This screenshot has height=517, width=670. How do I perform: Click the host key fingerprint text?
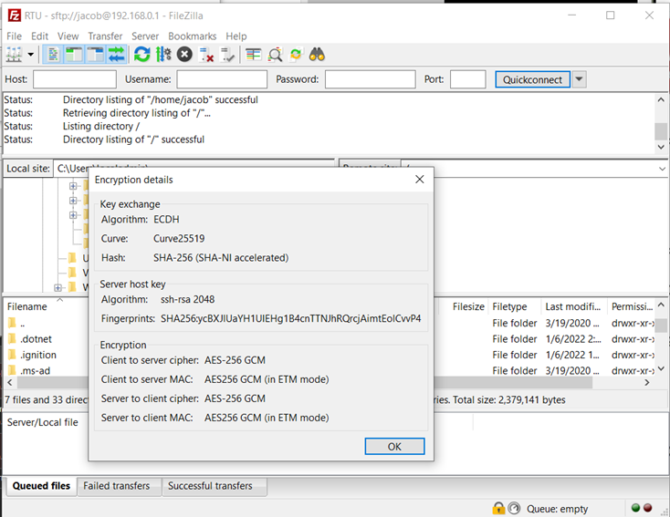[x=290, y=319]
